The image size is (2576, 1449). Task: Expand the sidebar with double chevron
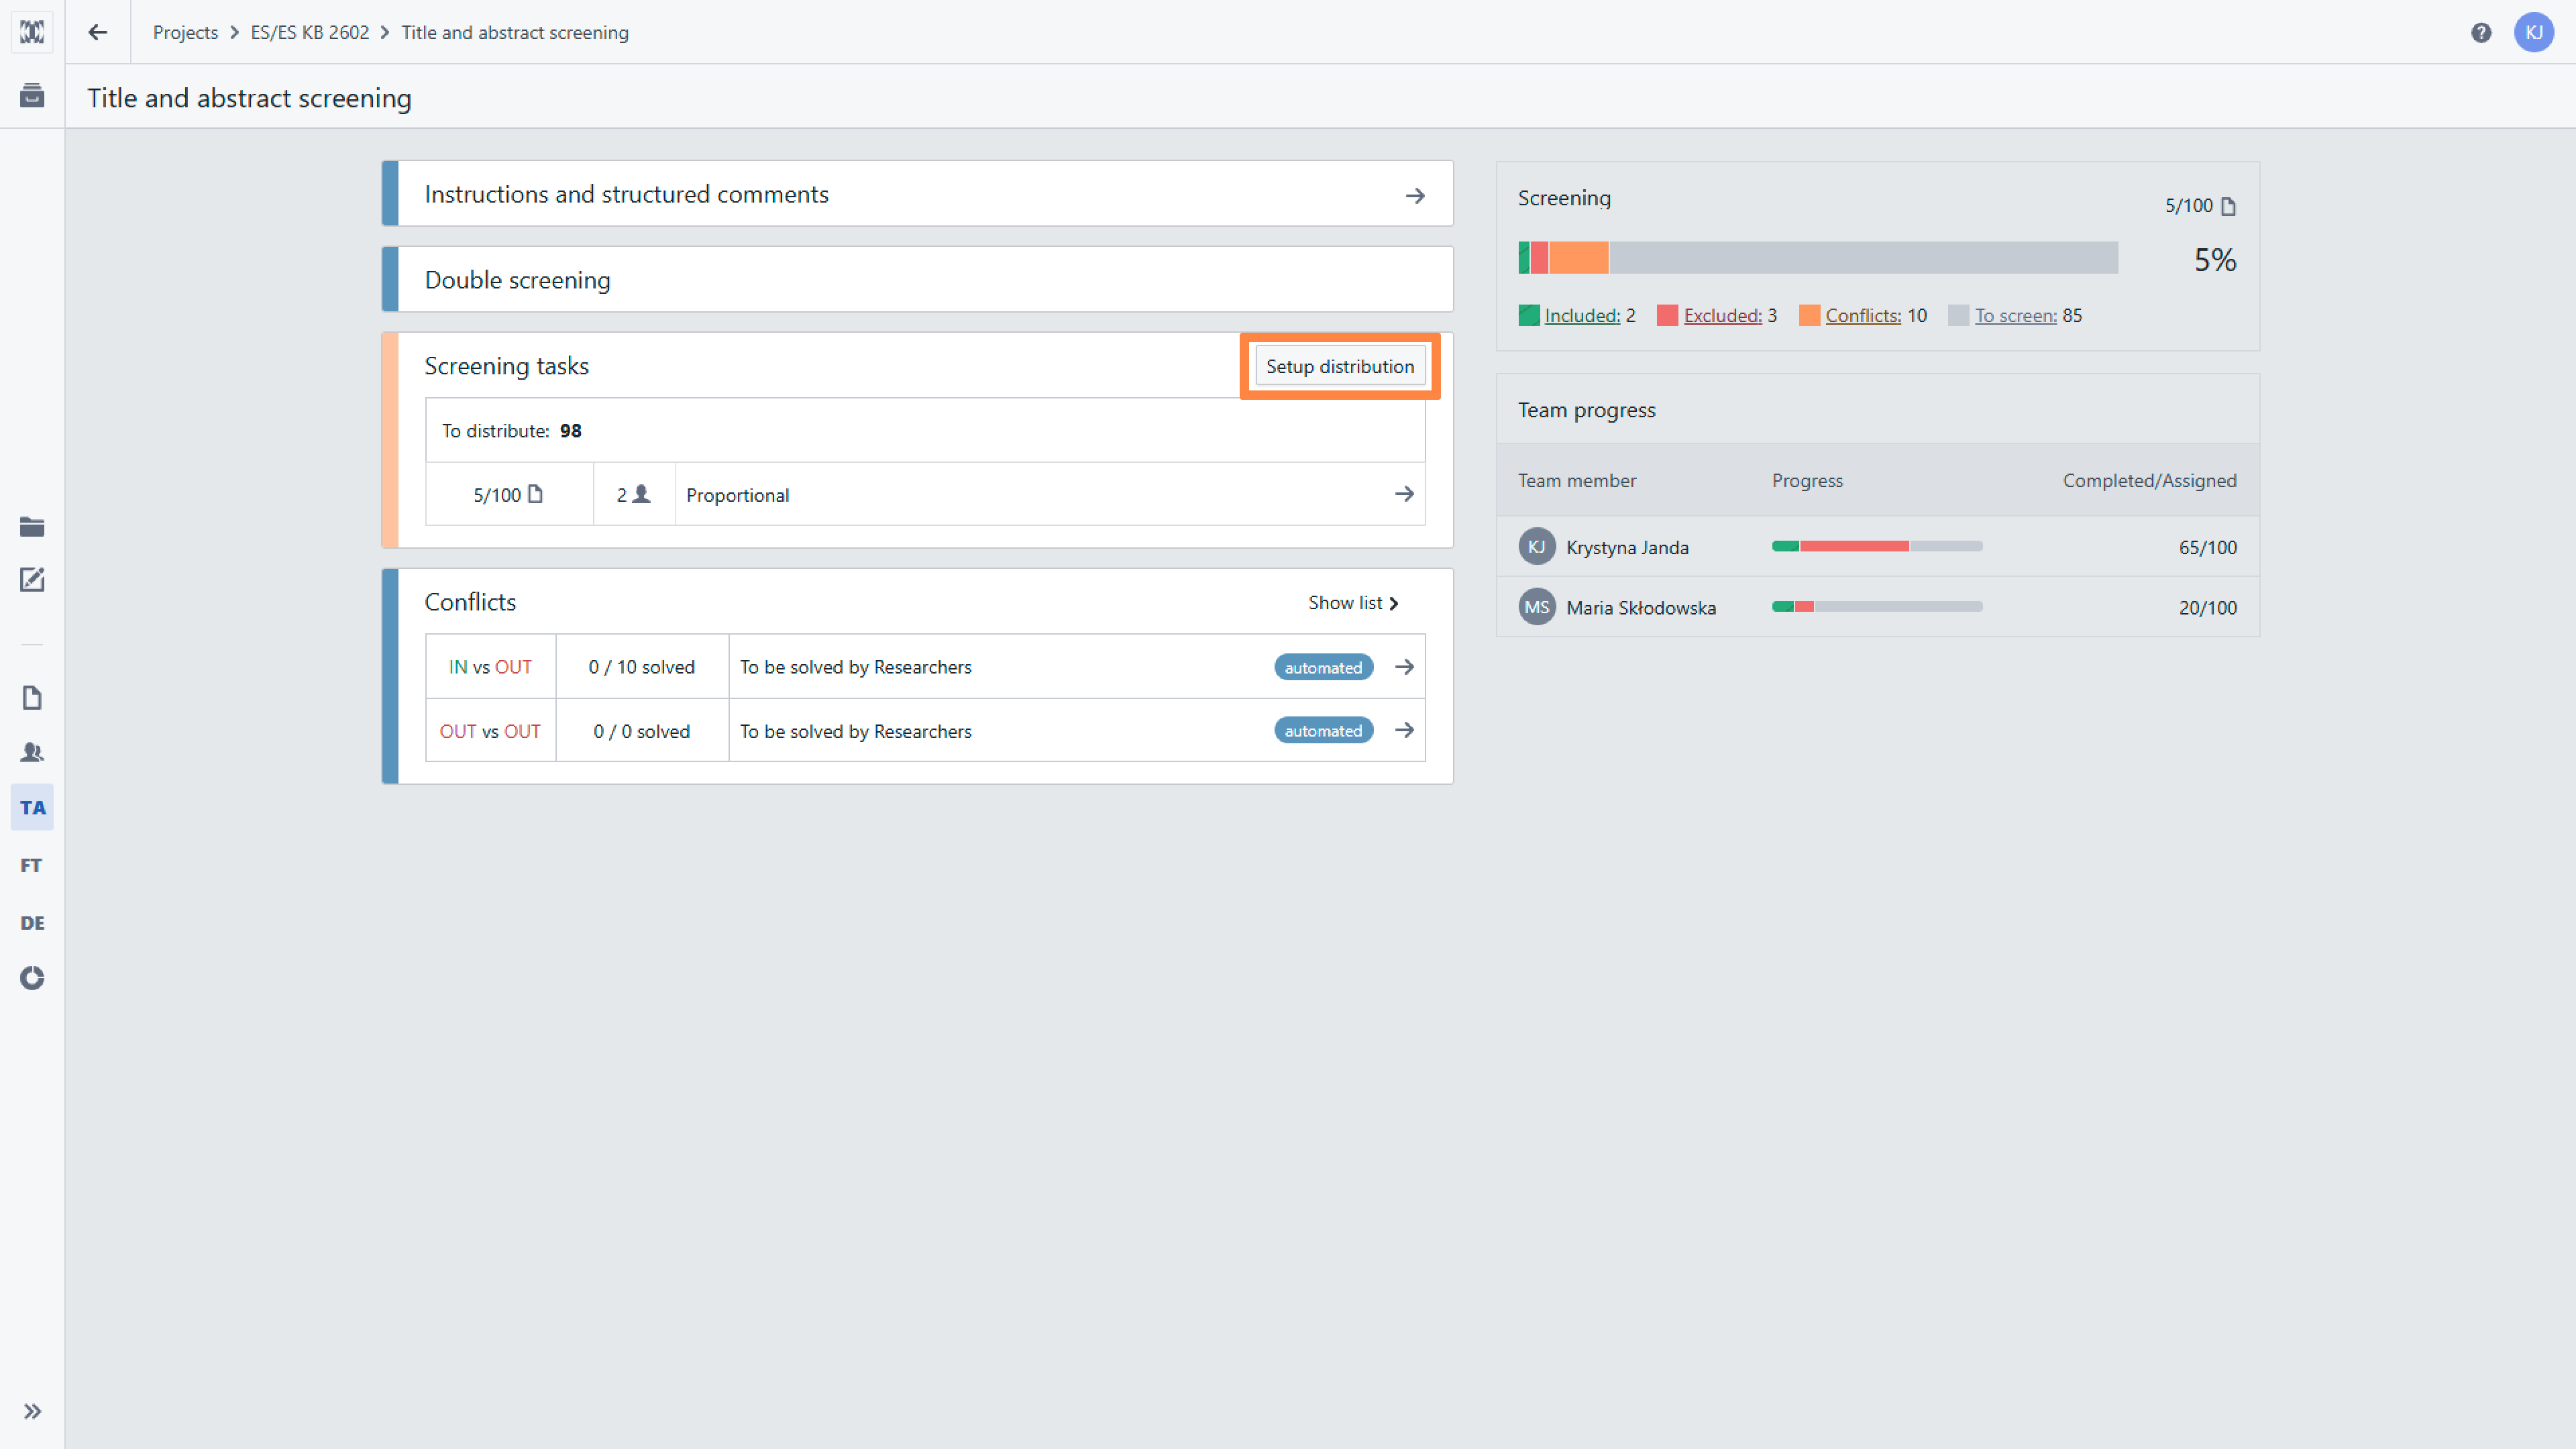(32, 1411)
